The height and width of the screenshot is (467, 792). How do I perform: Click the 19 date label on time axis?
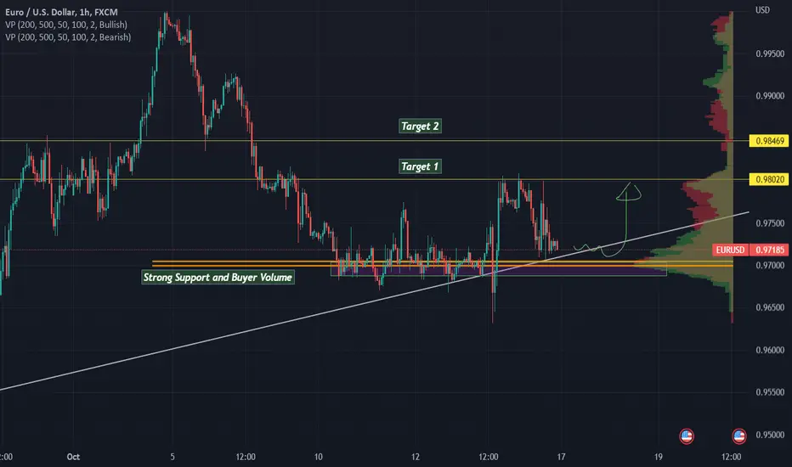point(658,457)
